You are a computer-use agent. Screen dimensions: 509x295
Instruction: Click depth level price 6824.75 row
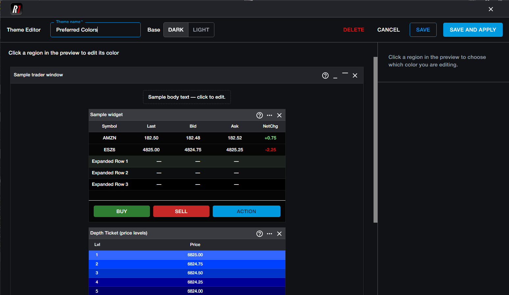(x=187, y=264)
